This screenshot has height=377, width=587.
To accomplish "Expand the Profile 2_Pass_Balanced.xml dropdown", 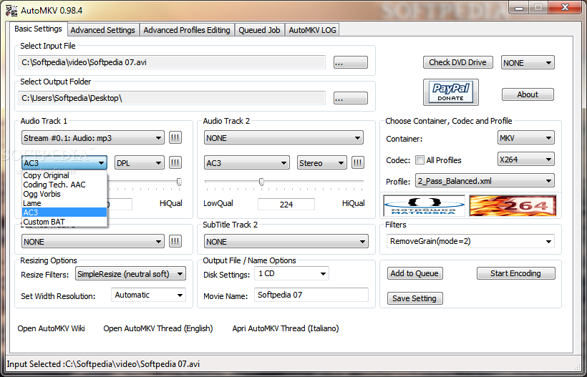I will coord(485,181).
